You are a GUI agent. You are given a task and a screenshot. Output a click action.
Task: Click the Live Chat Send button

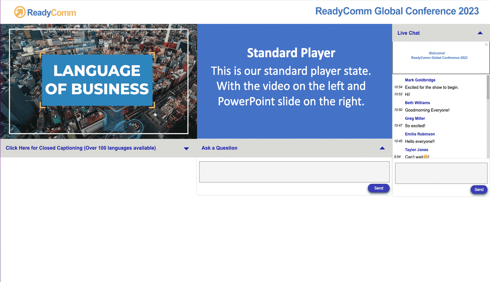tap(478, 189)
